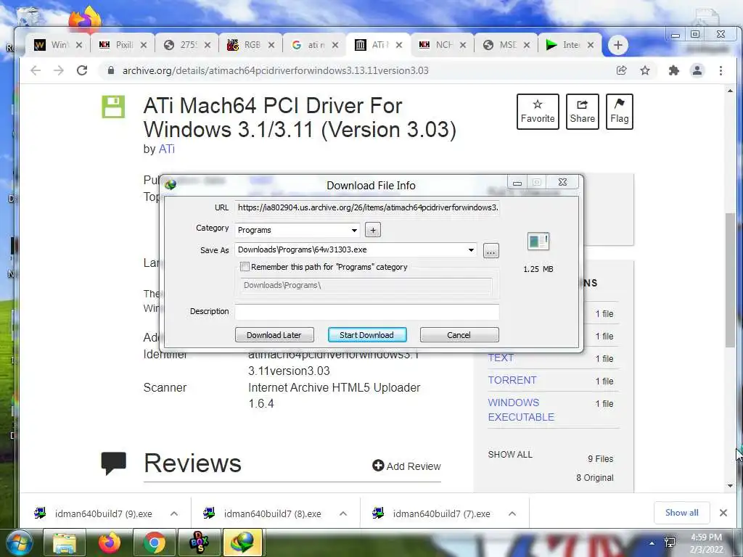Expand options for idman640build7 (7).exe
This screenshot has width=743, height=557.
click(512, 513)
